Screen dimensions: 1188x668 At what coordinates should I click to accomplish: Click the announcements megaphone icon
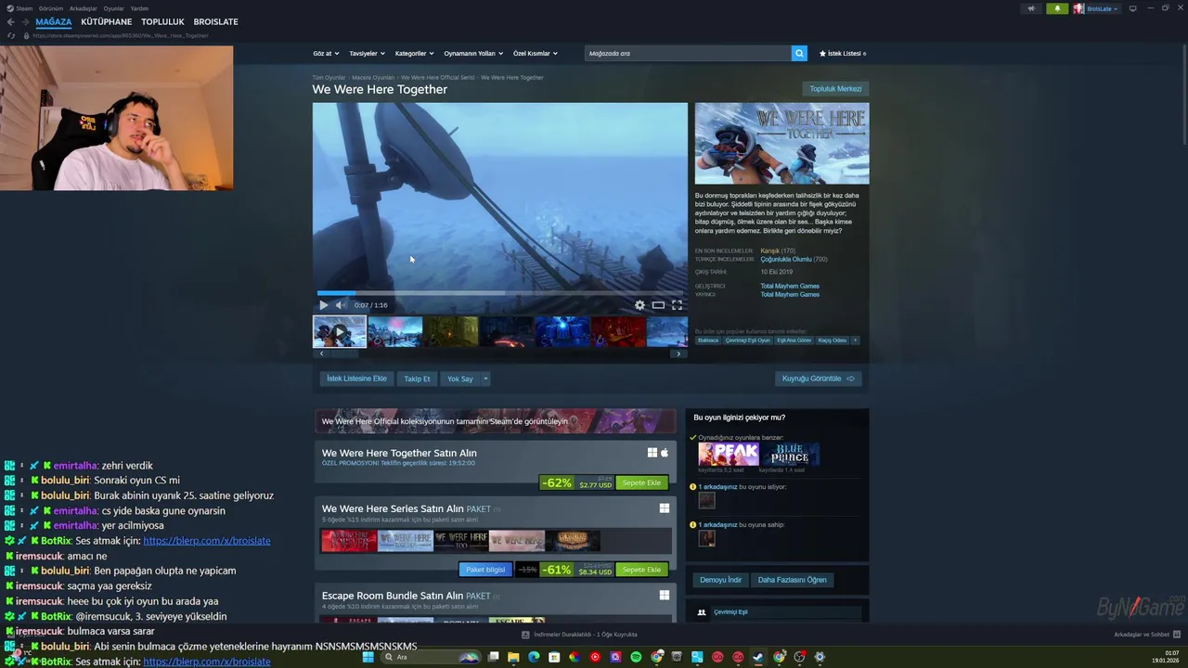(1031, 8)
